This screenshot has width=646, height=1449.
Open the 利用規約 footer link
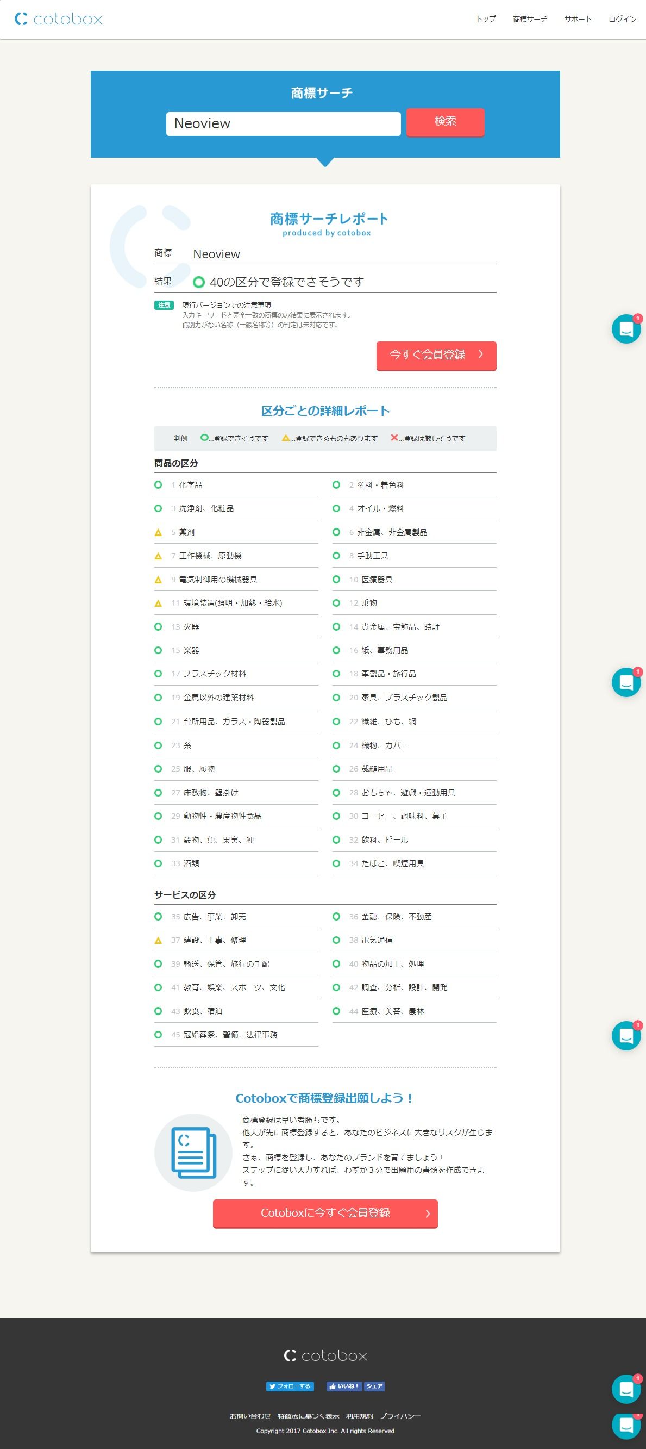(359, 1416)
